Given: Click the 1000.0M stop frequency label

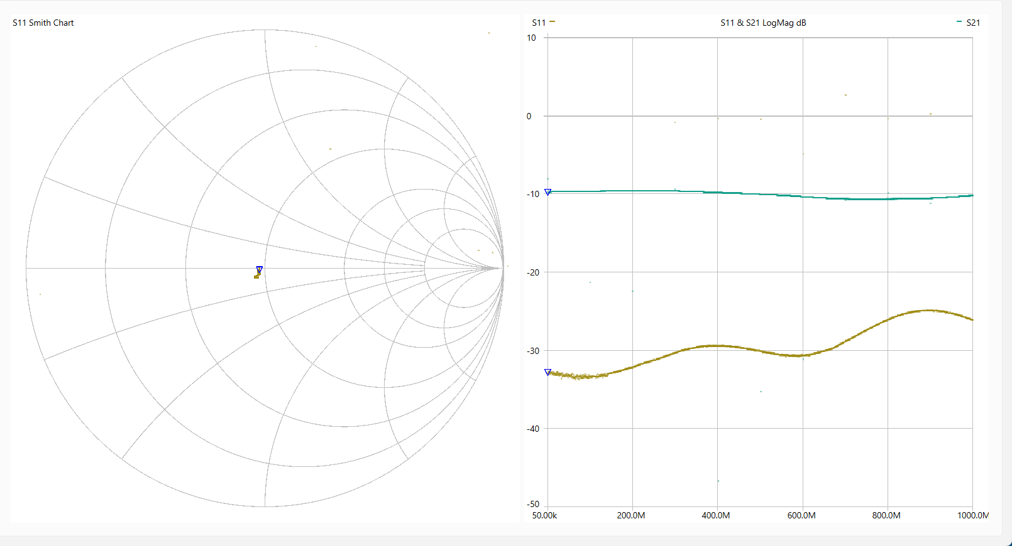Looking at the screenshot, I should click(972, 515).
